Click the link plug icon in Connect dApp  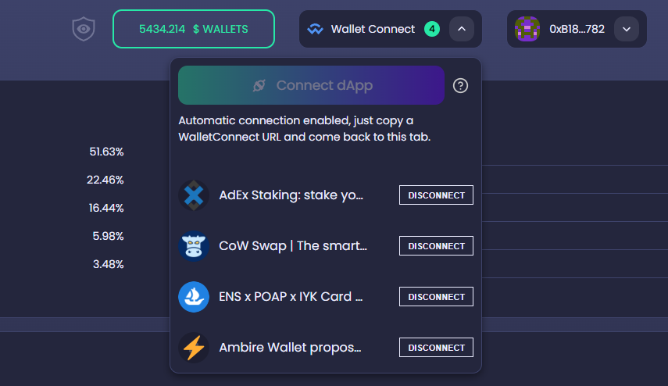coord(259,85)
